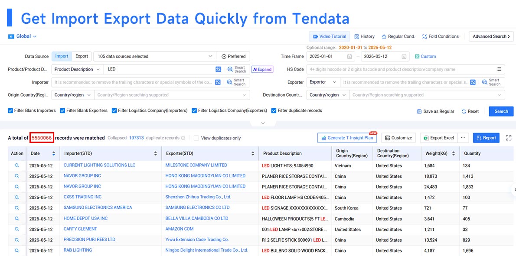Click the AI Expand button

(262, 69)
